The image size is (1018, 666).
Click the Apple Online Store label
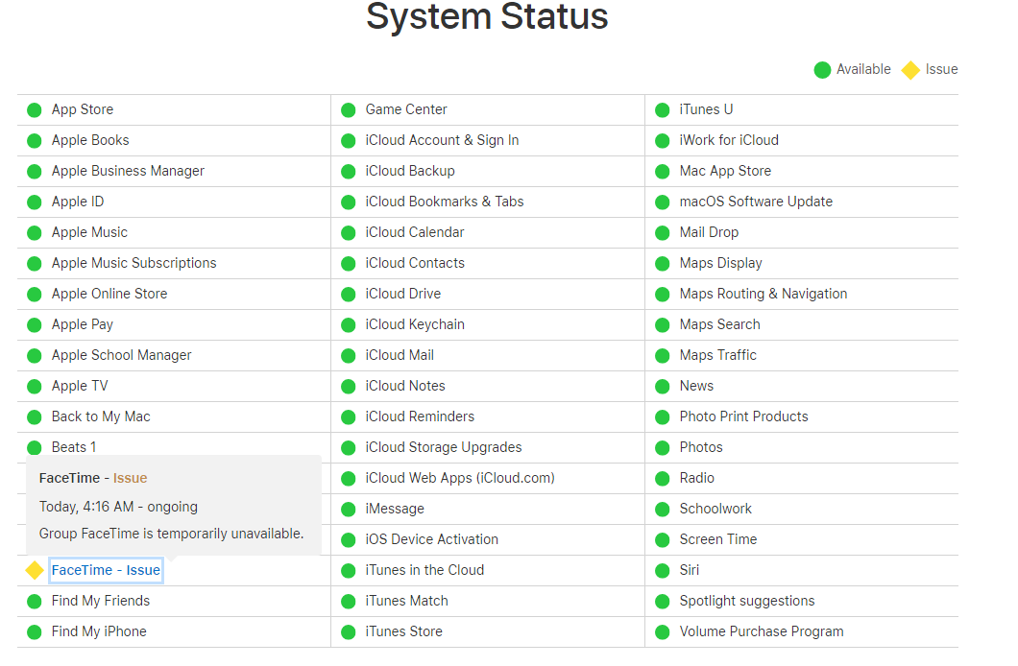109,294
